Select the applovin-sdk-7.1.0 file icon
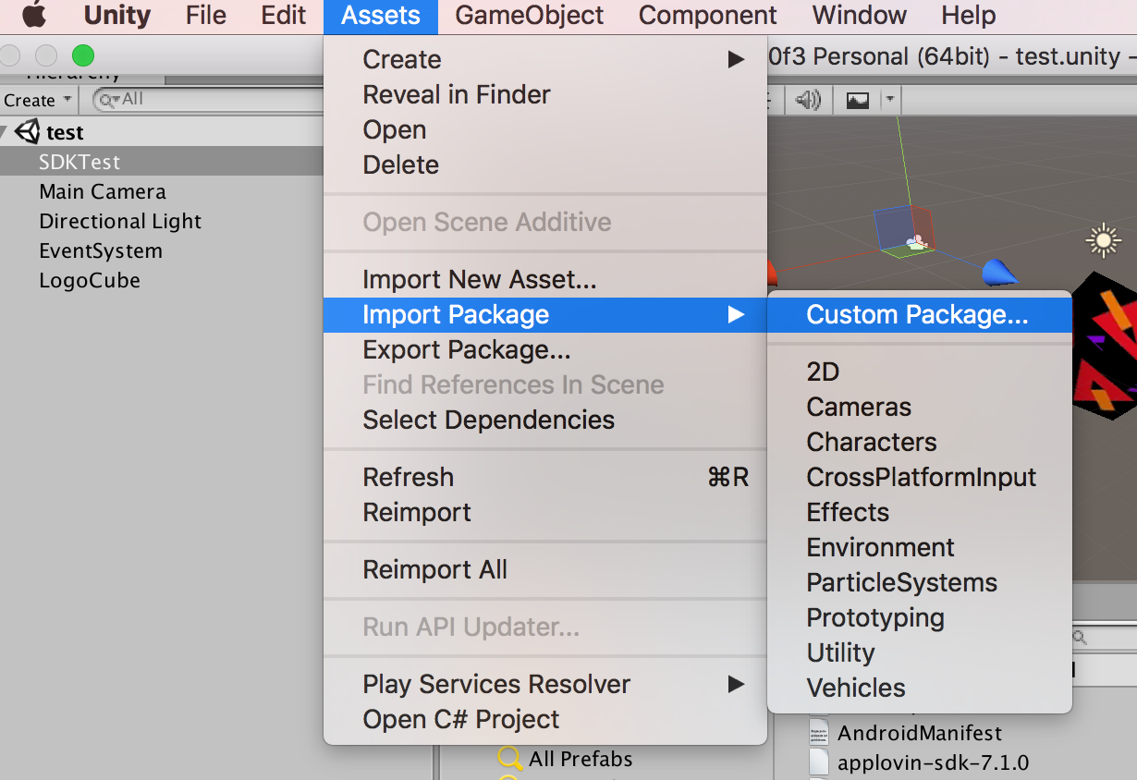Viewport: 1137px width, 780px height. (818, 762)
